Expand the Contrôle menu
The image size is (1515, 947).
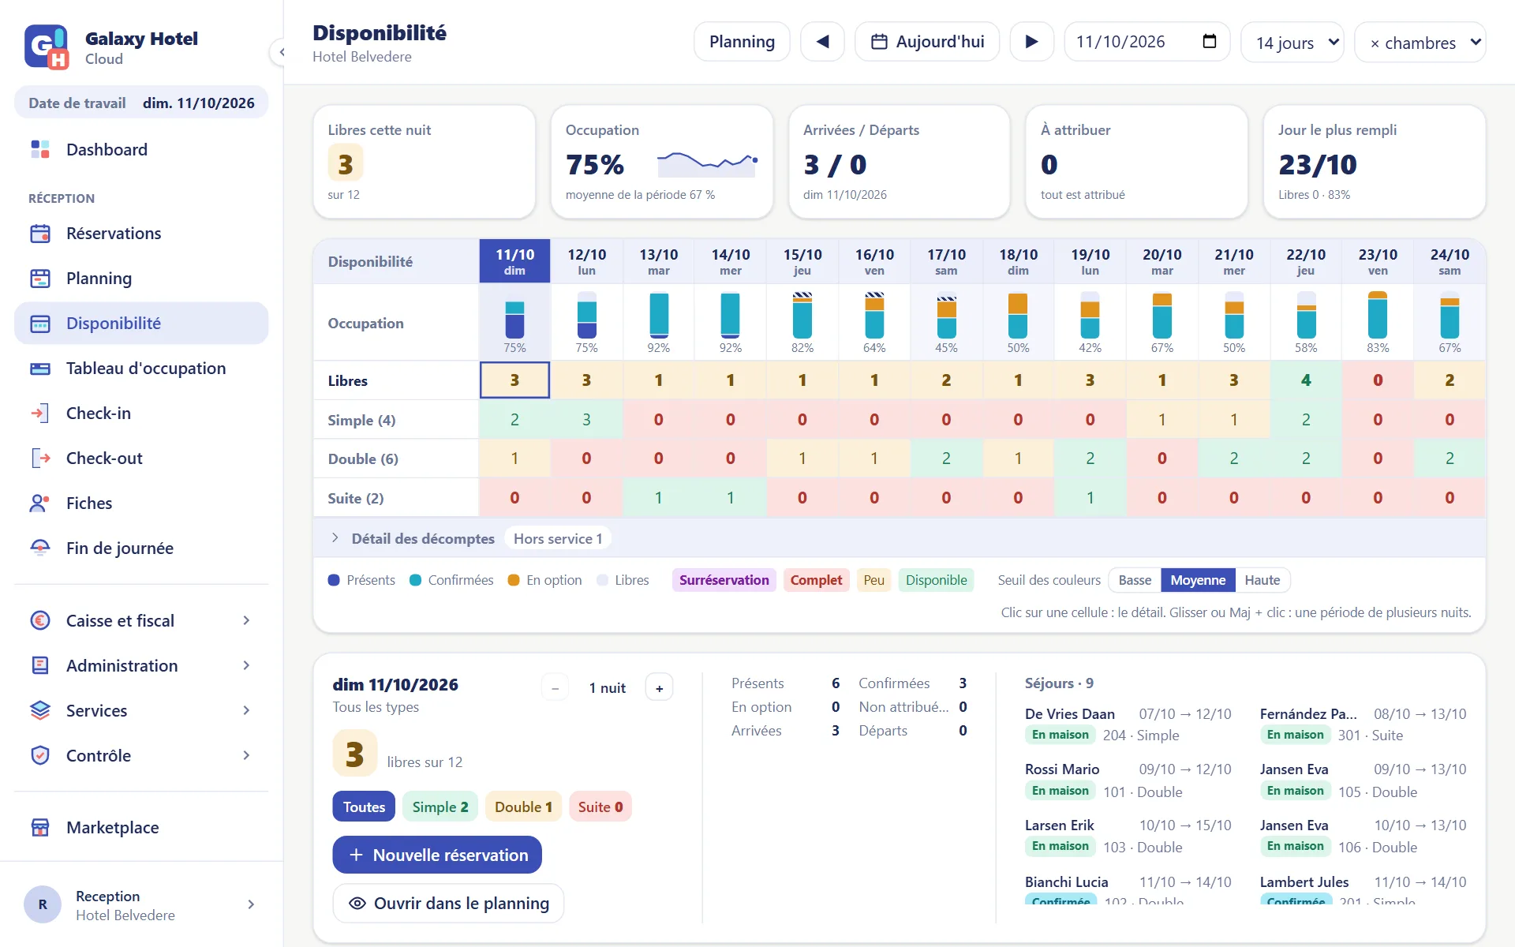(x=141, y=755)
